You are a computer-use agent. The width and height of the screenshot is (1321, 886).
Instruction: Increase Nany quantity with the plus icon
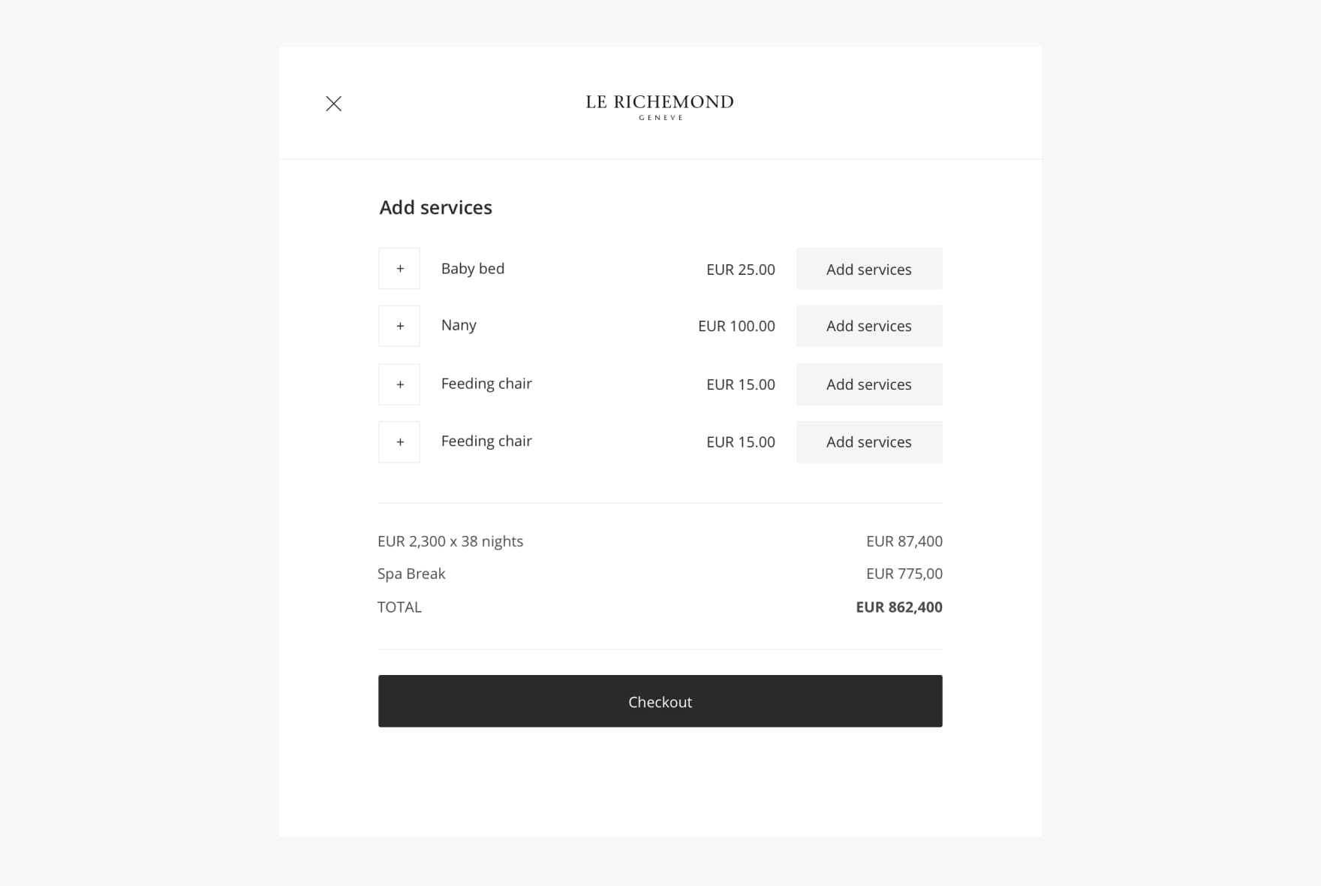point(399,326)
